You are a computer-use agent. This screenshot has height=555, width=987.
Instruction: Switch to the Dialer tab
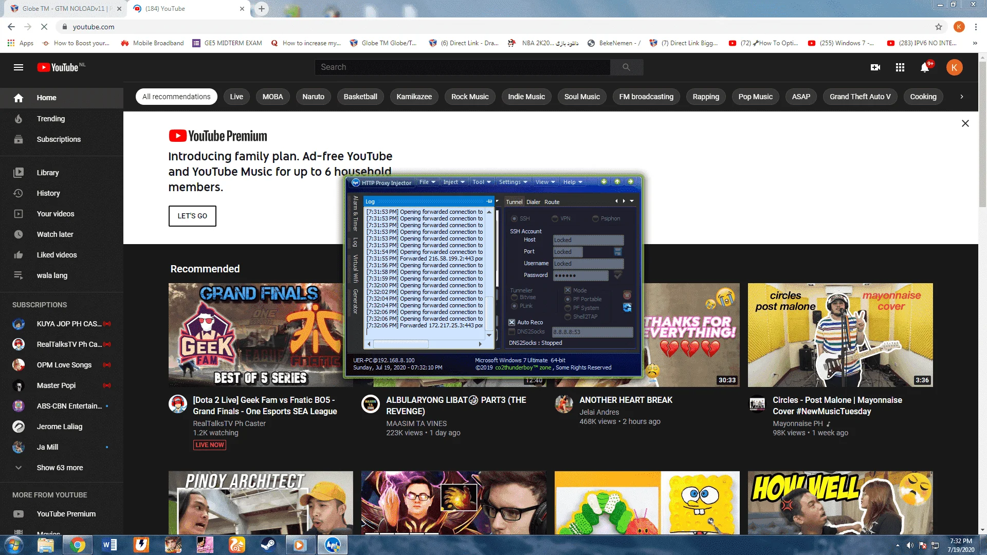click(x=533, y=202)
